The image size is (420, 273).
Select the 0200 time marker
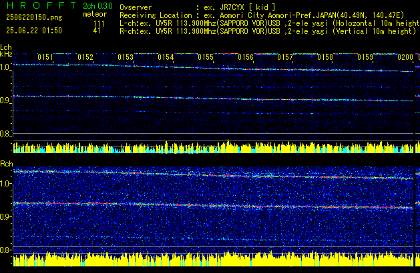pyautogui.click(x=405, y=57)
